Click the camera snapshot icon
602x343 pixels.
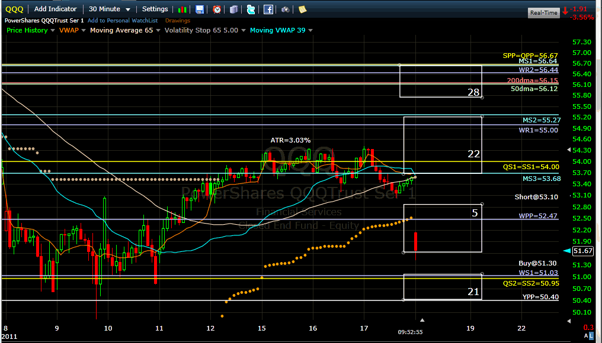pos(285,9)
